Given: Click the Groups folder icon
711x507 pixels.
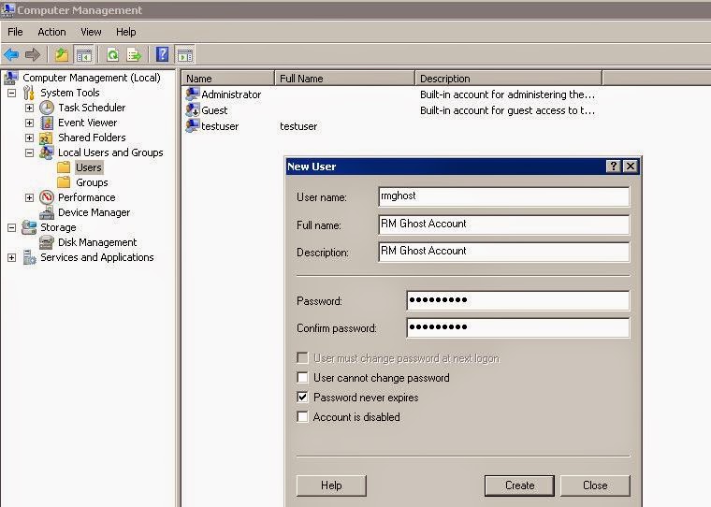Looking at the screenshot, I should point(64,182).
